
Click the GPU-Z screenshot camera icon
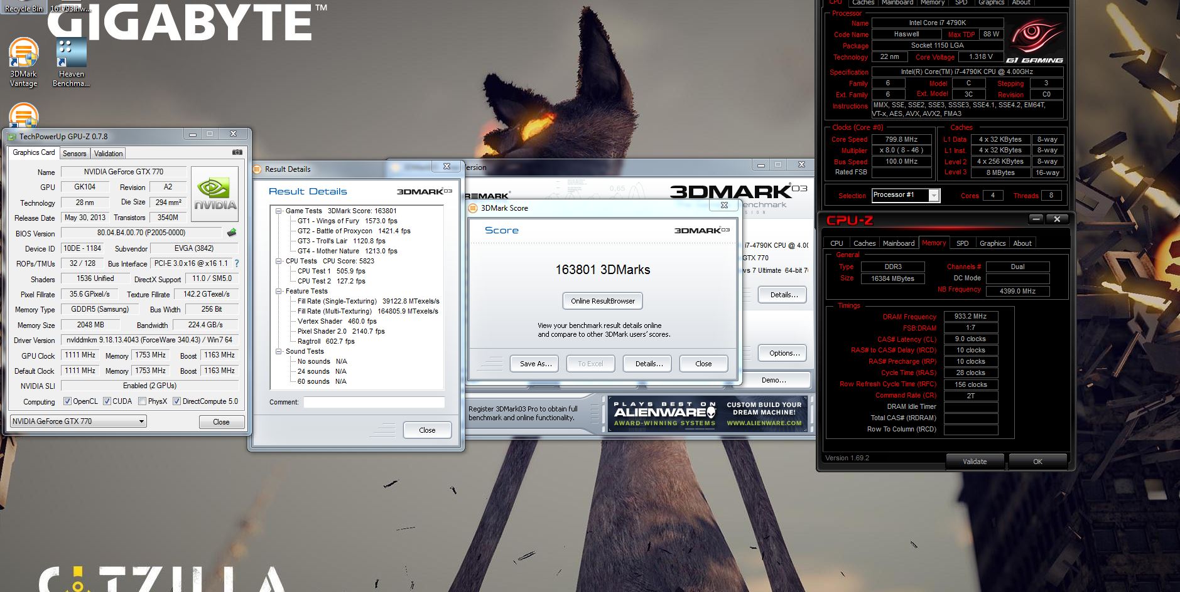[237, 152]
